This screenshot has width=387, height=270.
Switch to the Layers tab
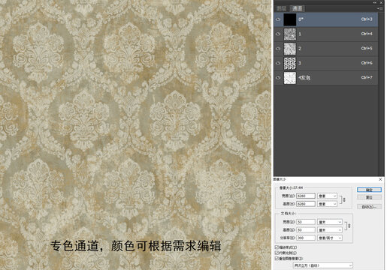click(282, 8)
